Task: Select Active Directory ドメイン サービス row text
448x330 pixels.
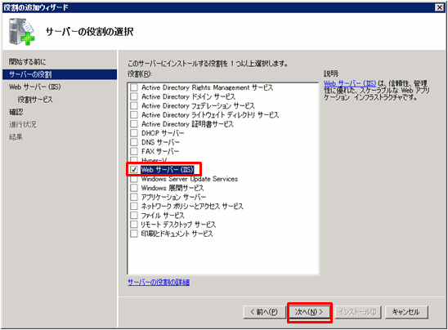Action: [189, 96]
